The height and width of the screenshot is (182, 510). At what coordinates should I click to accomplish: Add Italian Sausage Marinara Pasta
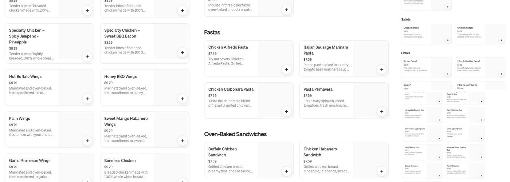click(x=382, y=70)
